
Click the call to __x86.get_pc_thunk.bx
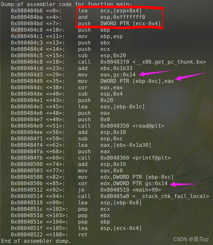(x=142, y=62)
